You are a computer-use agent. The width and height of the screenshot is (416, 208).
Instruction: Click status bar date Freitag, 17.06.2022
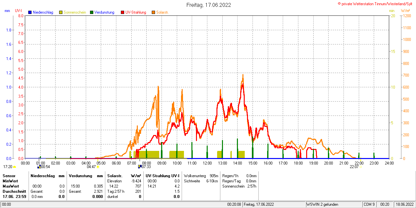[x=274, y=204]
